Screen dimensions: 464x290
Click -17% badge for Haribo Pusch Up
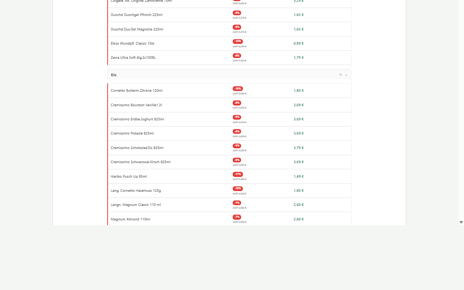pos(238,174)
